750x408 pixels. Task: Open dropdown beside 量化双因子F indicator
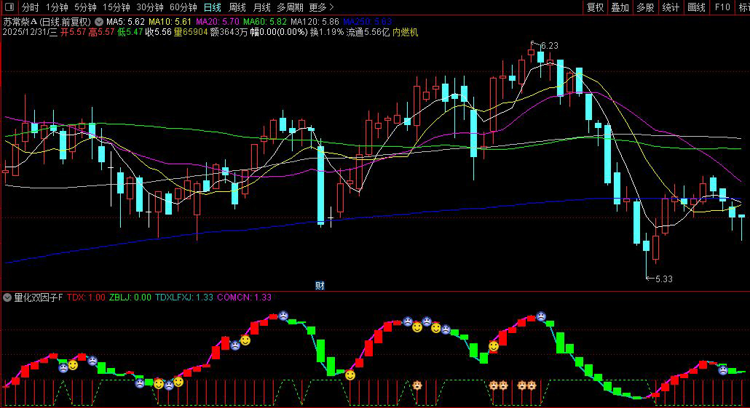pyautogui.click(x=7, y=297)
